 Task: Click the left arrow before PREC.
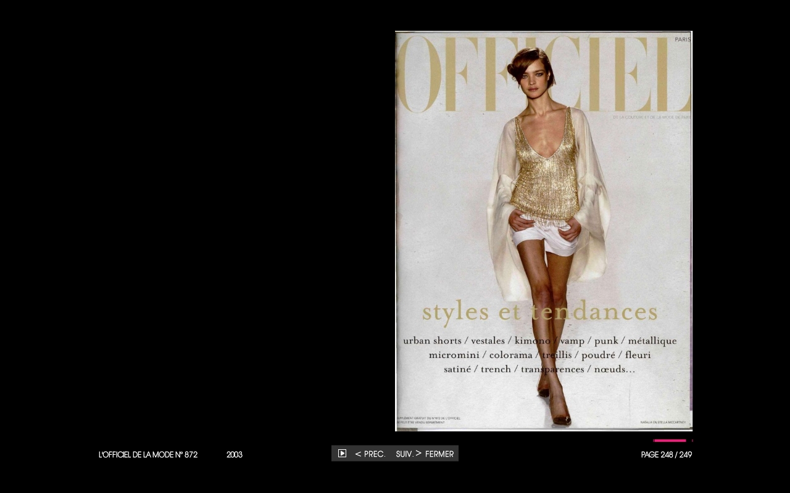[358, 454]
